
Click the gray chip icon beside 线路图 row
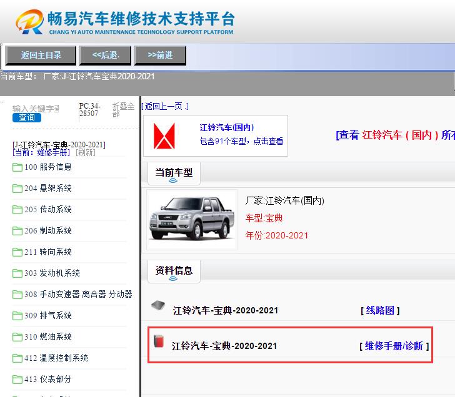158,305
